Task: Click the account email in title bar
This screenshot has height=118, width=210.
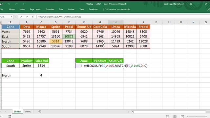Action: pyautogui.click(x=174, y=4)
